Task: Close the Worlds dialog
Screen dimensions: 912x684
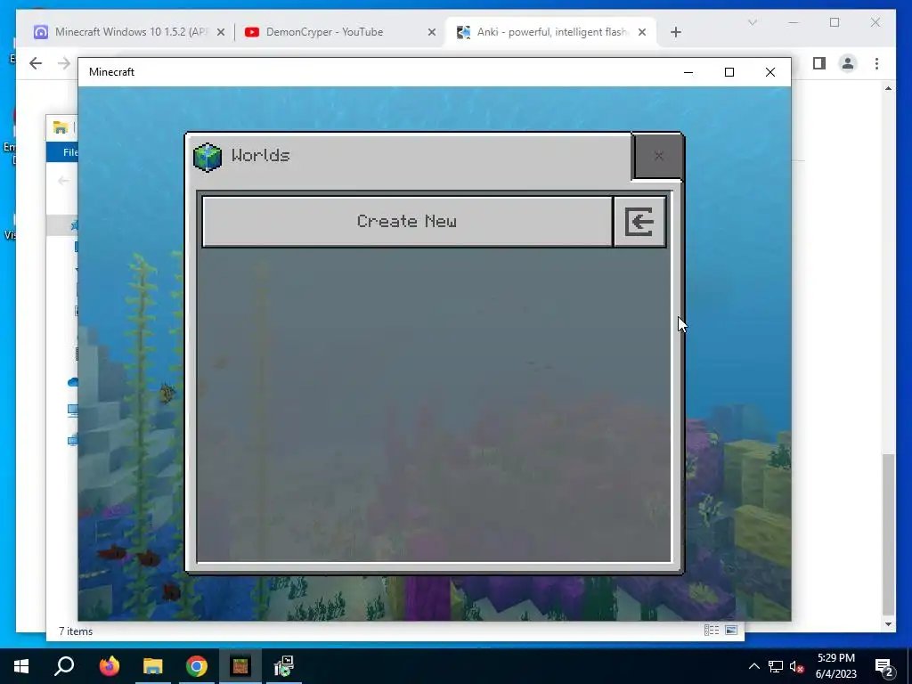Action: (658, 156)
